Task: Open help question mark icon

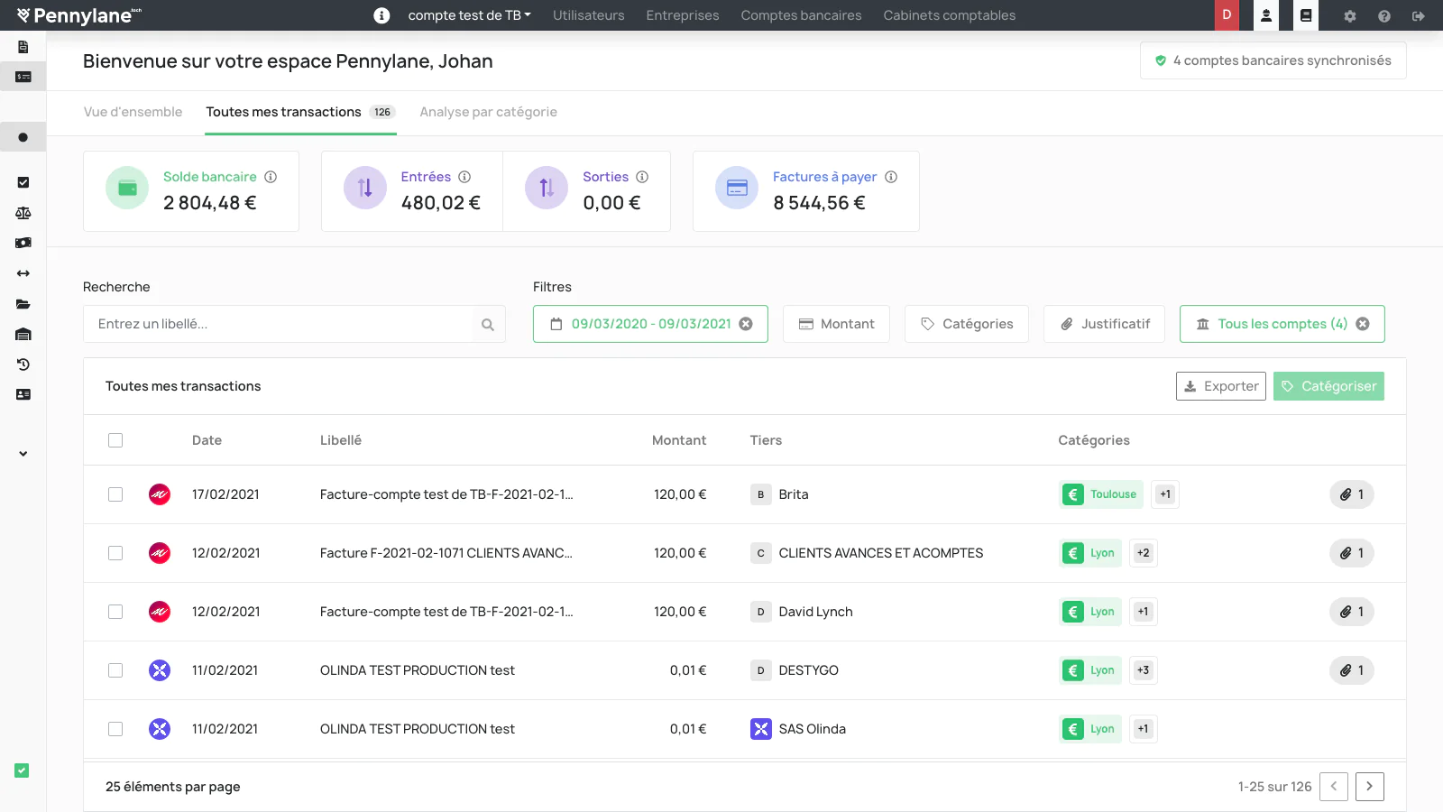Action: coord(1384,16)
